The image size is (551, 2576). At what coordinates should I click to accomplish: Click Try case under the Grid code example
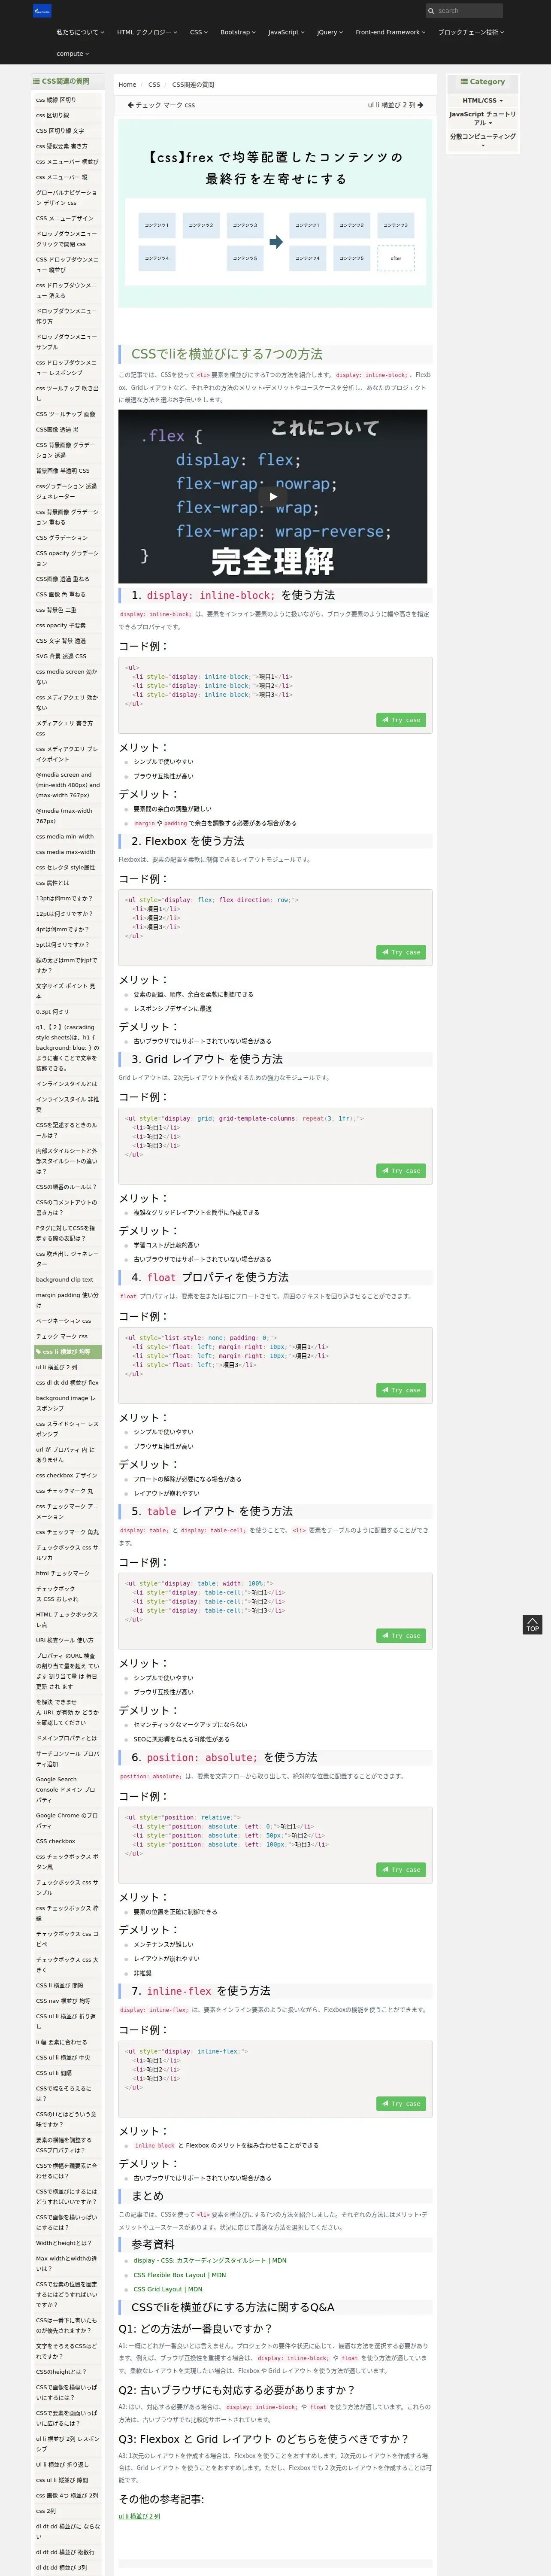[x=401, y=1170]
